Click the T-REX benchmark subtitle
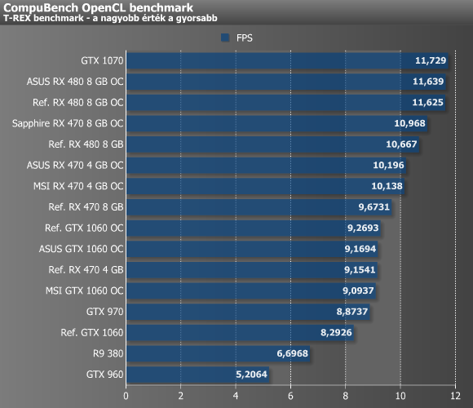473x408 pixels. [110, 19]
